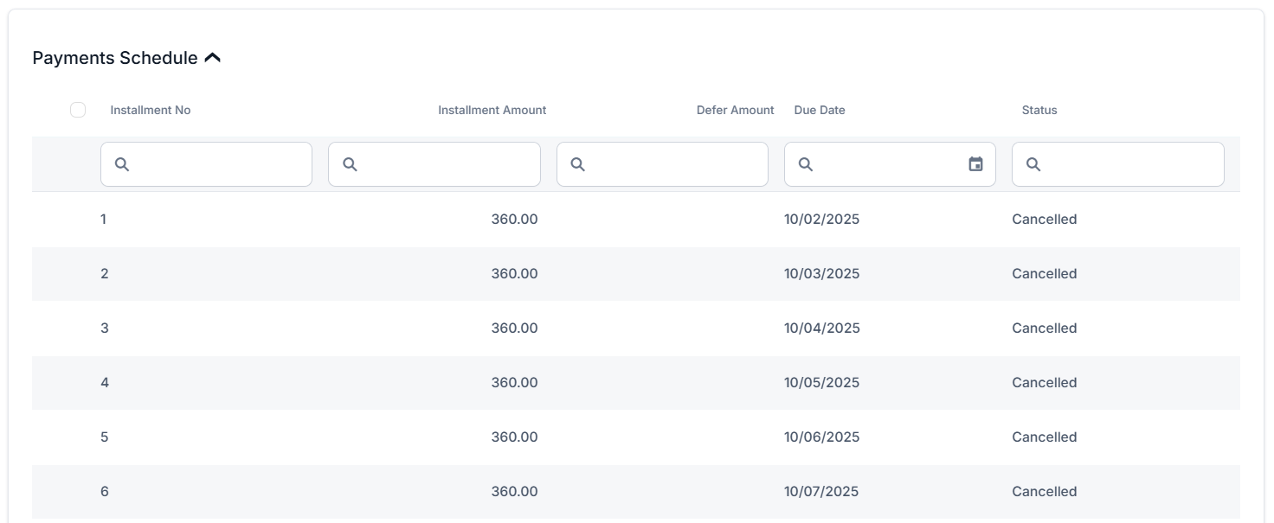Viewport: 1274px width, 523px height.
Task: Click Cancelled status of installment 4
Action: point(1044,383)
